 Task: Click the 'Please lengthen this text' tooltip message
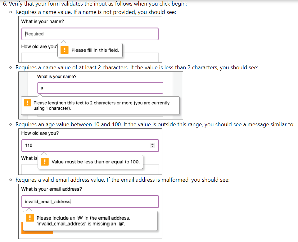[x=102, y=106]
